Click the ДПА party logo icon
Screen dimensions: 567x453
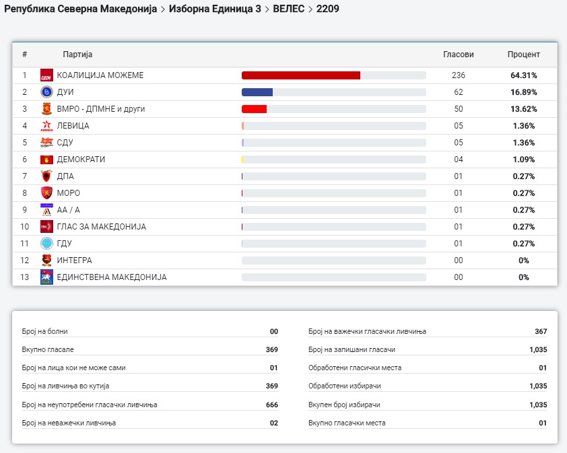(46, 176)
